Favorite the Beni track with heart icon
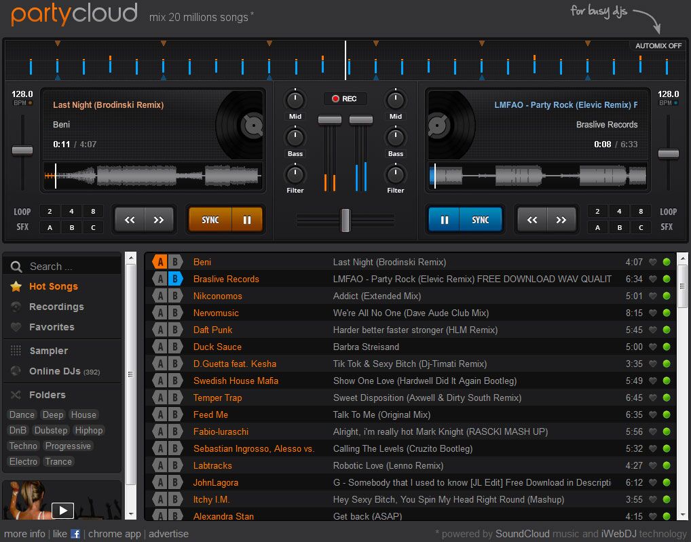 pyautogui.click(x=653, y=262)
